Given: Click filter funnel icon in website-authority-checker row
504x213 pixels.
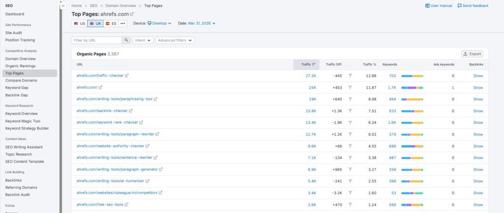Looking at the screenshot, I should tap(350, 146).
